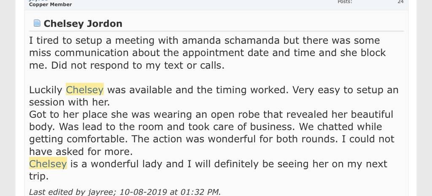Click the post document icon beside the title
432x196 pixels.
point(37,23)
